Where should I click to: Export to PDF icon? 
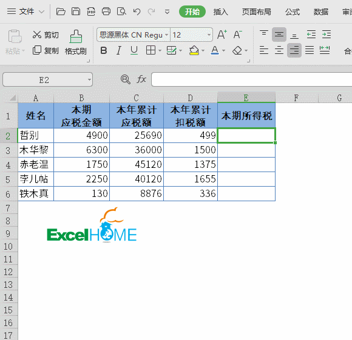tap(91, 12)
